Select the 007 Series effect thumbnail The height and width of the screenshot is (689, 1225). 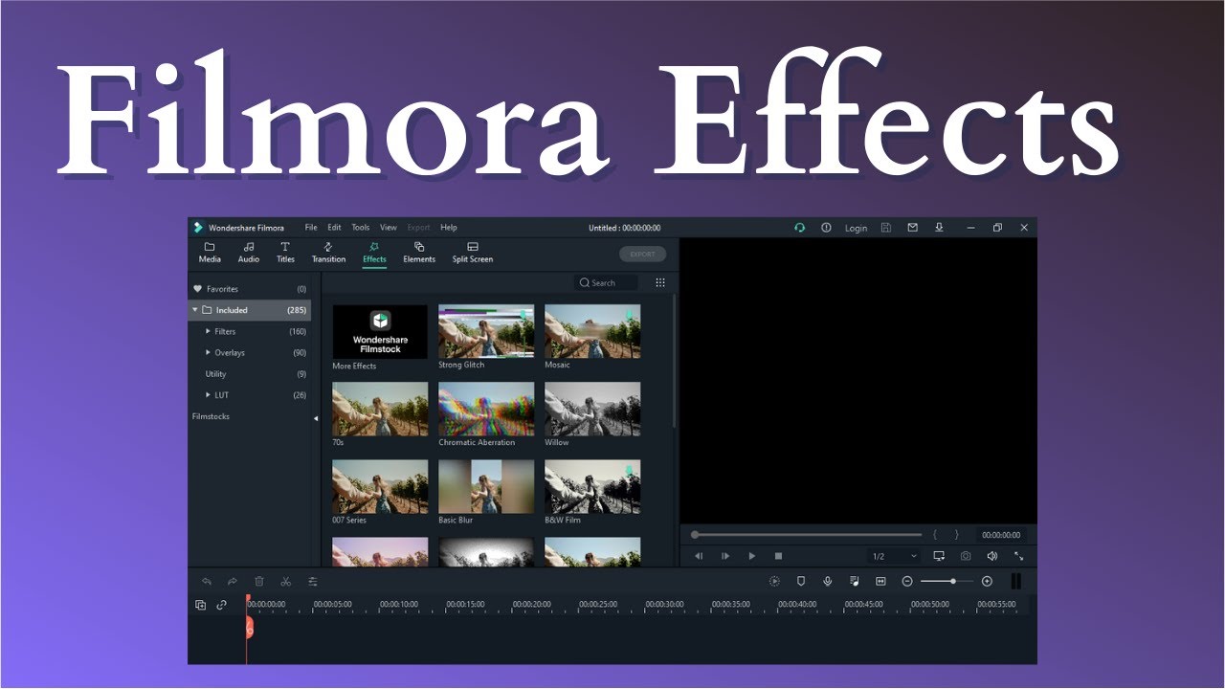click(380, 487)
